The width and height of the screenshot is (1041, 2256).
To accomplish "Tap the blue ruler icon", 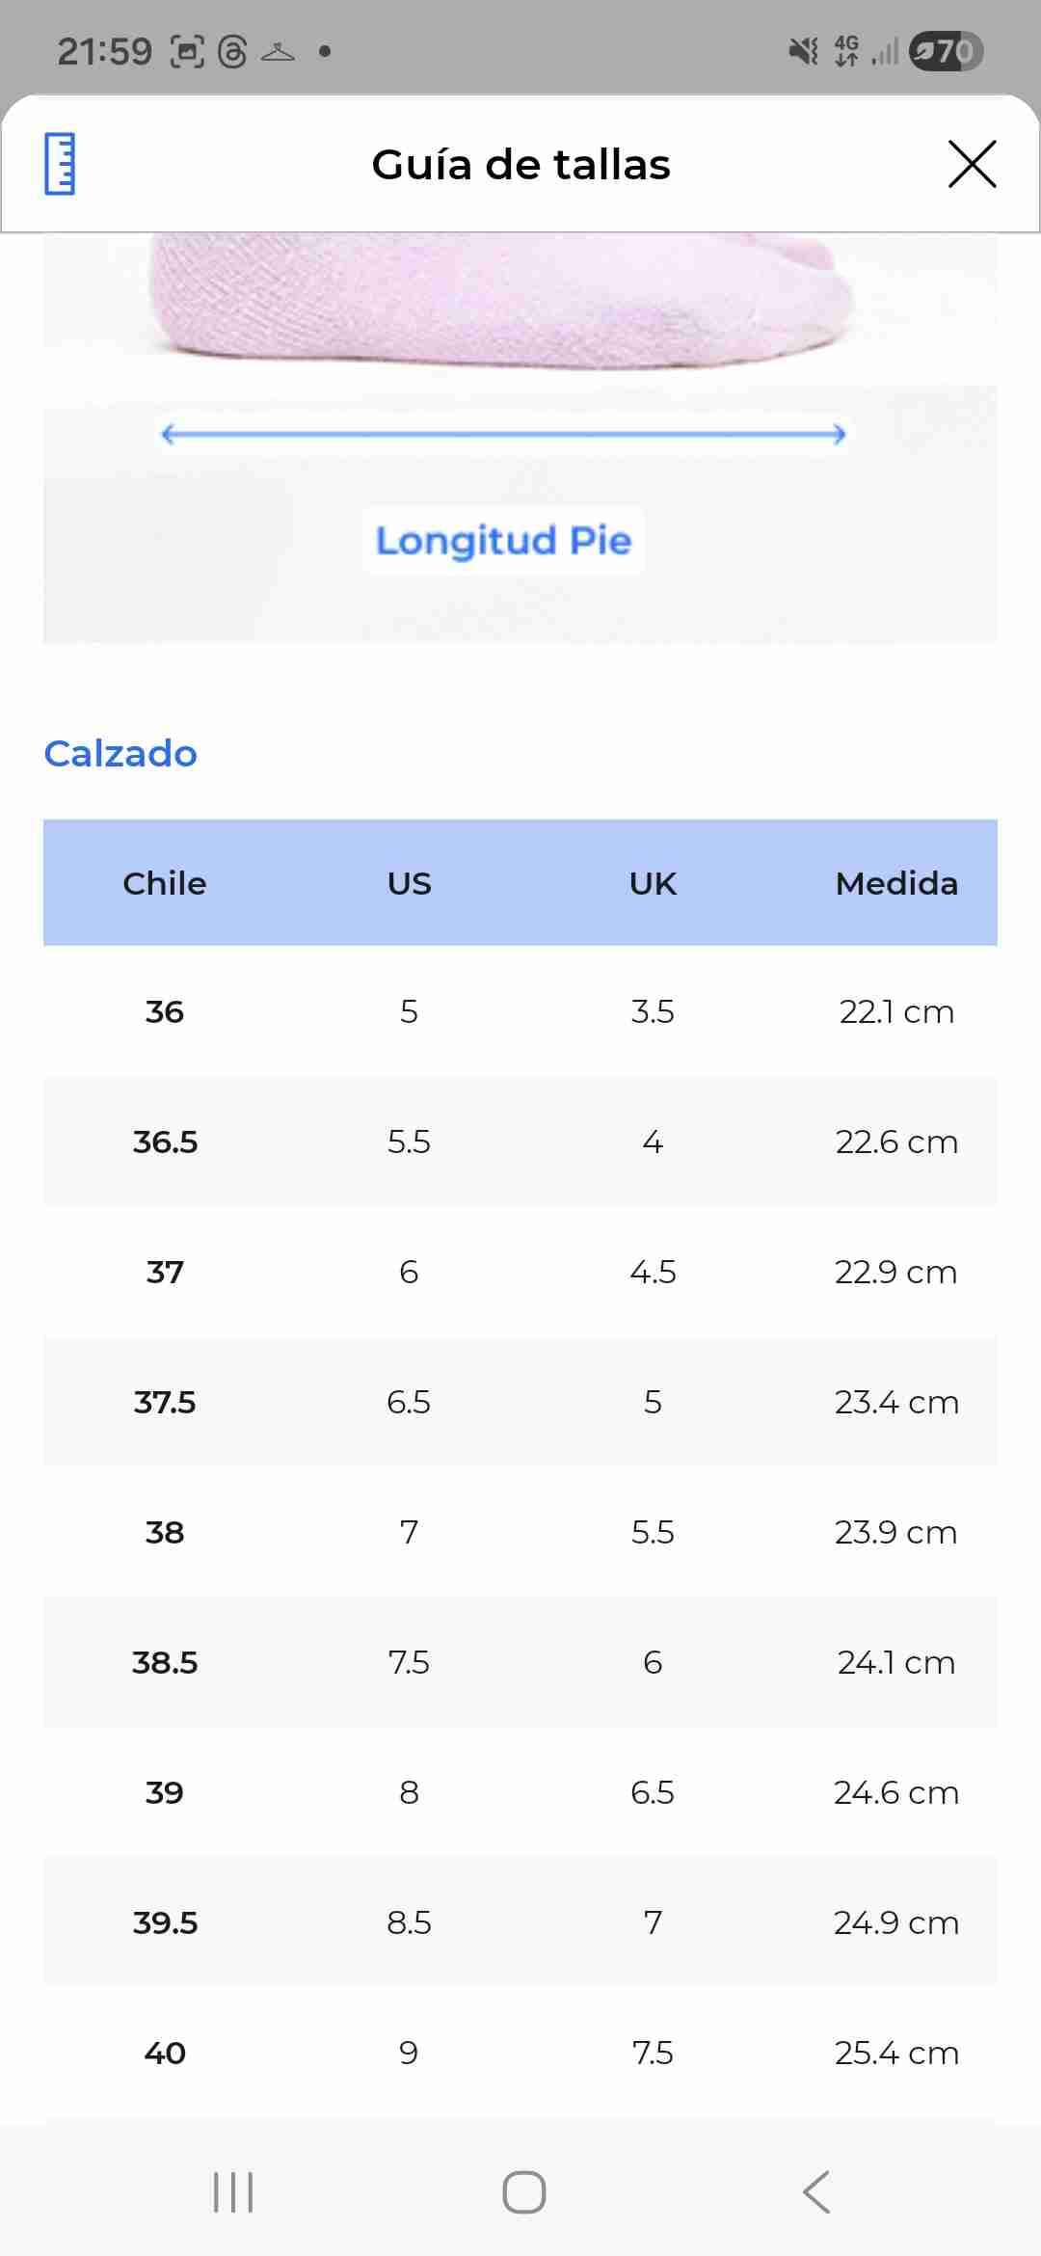I will pos(60,164).
